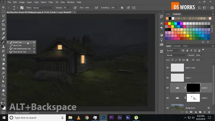Viewport: 215px width, 121px height.
Task: Hide the Layer 1 layer
Action: (x=168, y=78)
